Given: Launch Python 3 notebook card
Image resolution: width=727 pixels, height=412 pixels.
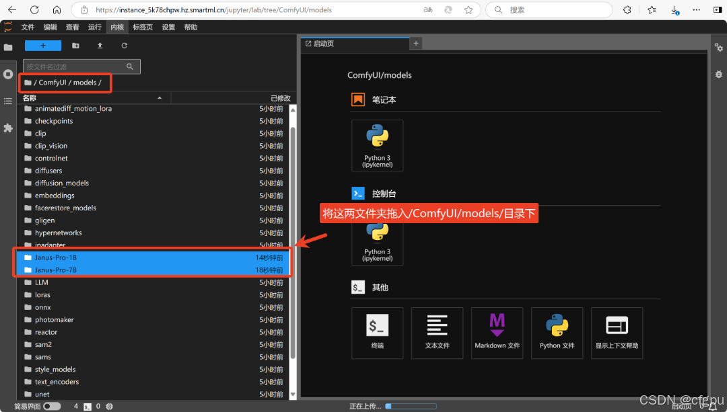Looking at the screenshot, I should (x=378, y=145).
